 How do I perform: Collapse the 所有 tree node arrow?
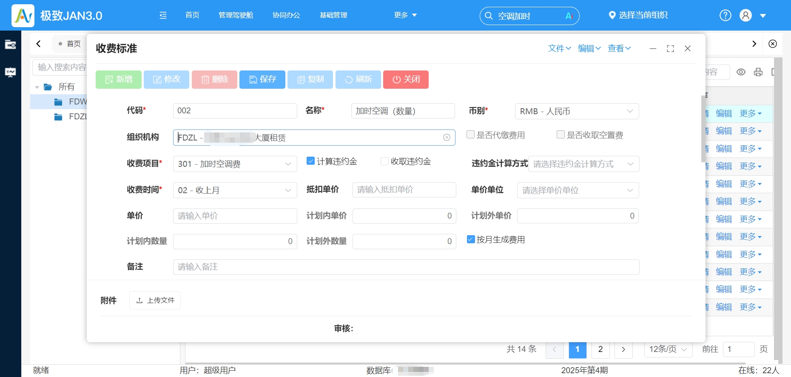[37, 87]
